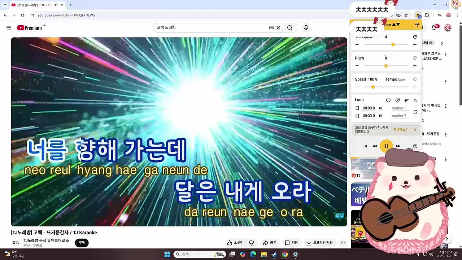Screen dimensions: 462x260
Task: Click the 공유 share button
Action: [269, 243]
